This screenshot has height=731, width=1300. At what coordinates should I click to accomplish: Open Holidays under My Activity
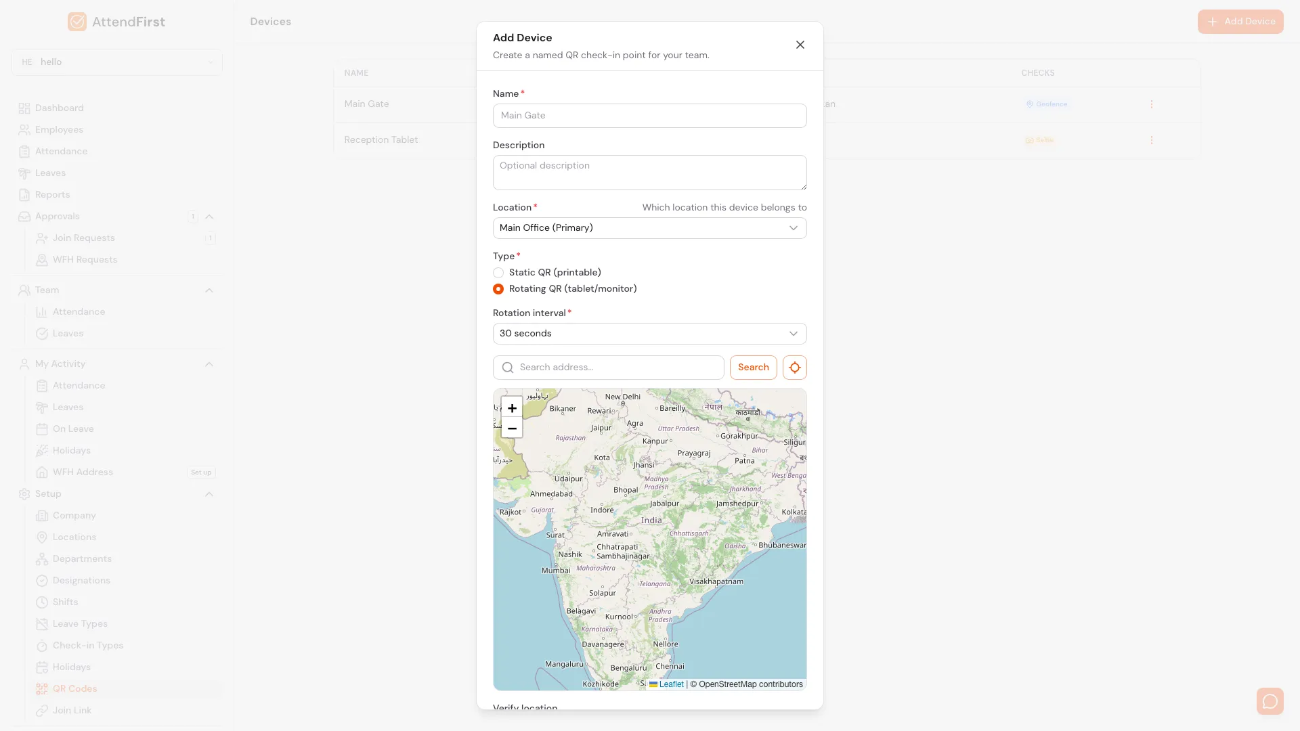pyautogui.click(x=71, y=451)
